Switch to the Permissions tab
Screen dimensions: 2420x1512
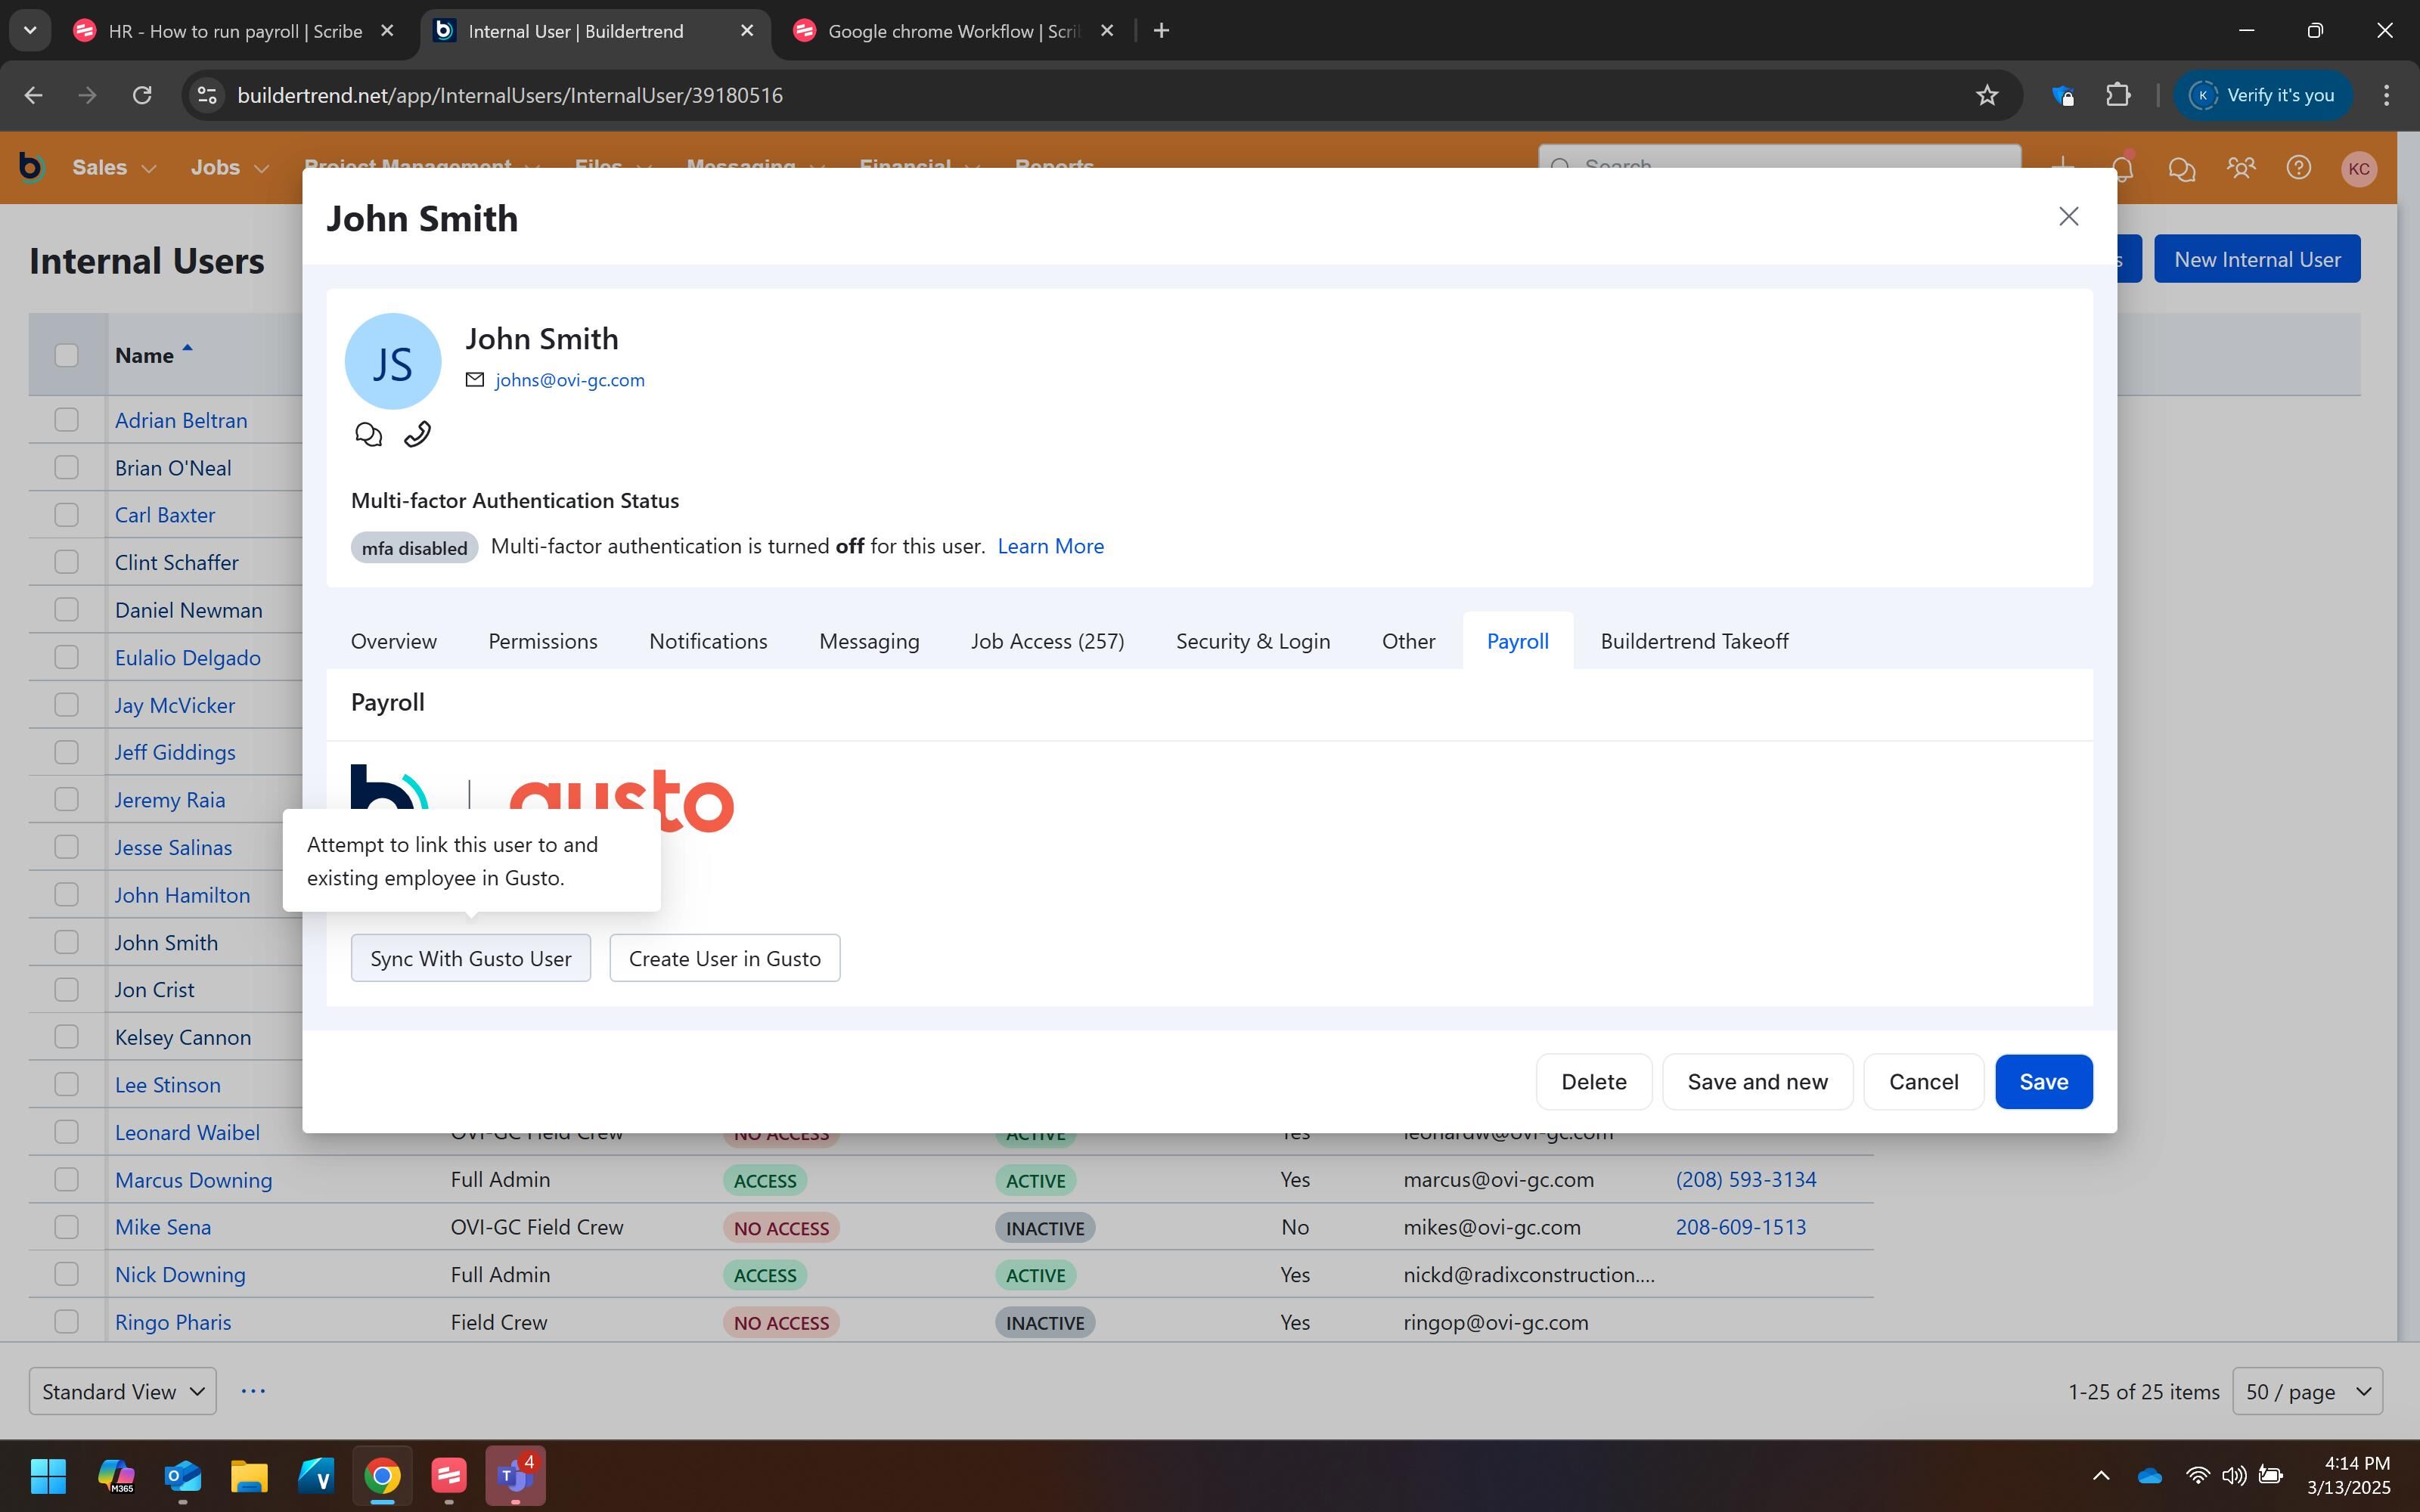pos(543,641)
